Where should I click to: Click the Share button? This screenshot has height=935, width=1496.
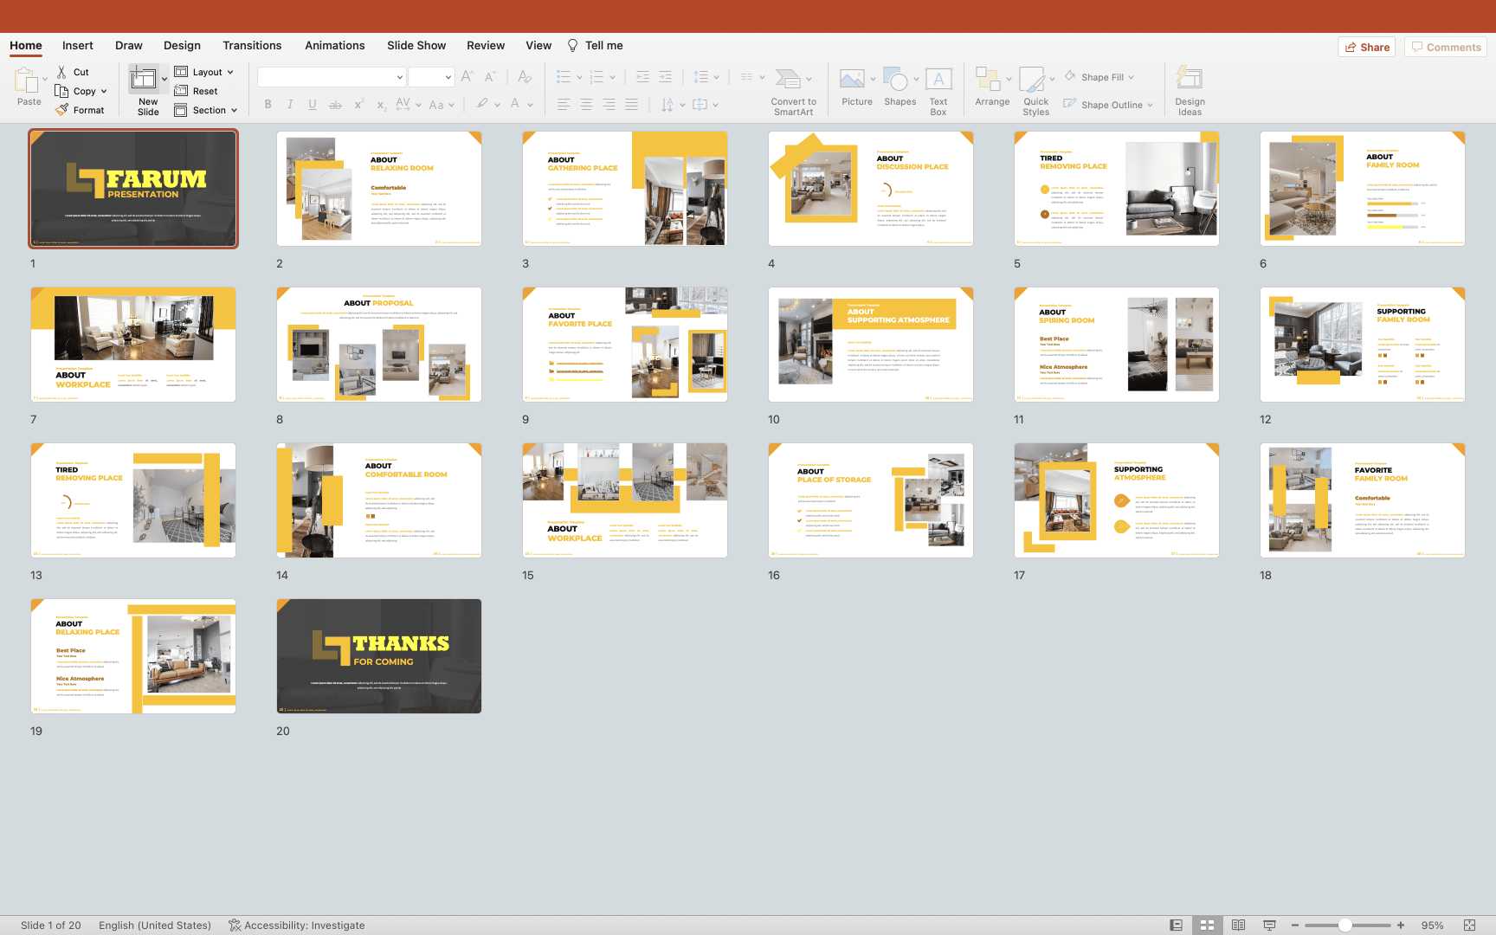pos(1367,48)
